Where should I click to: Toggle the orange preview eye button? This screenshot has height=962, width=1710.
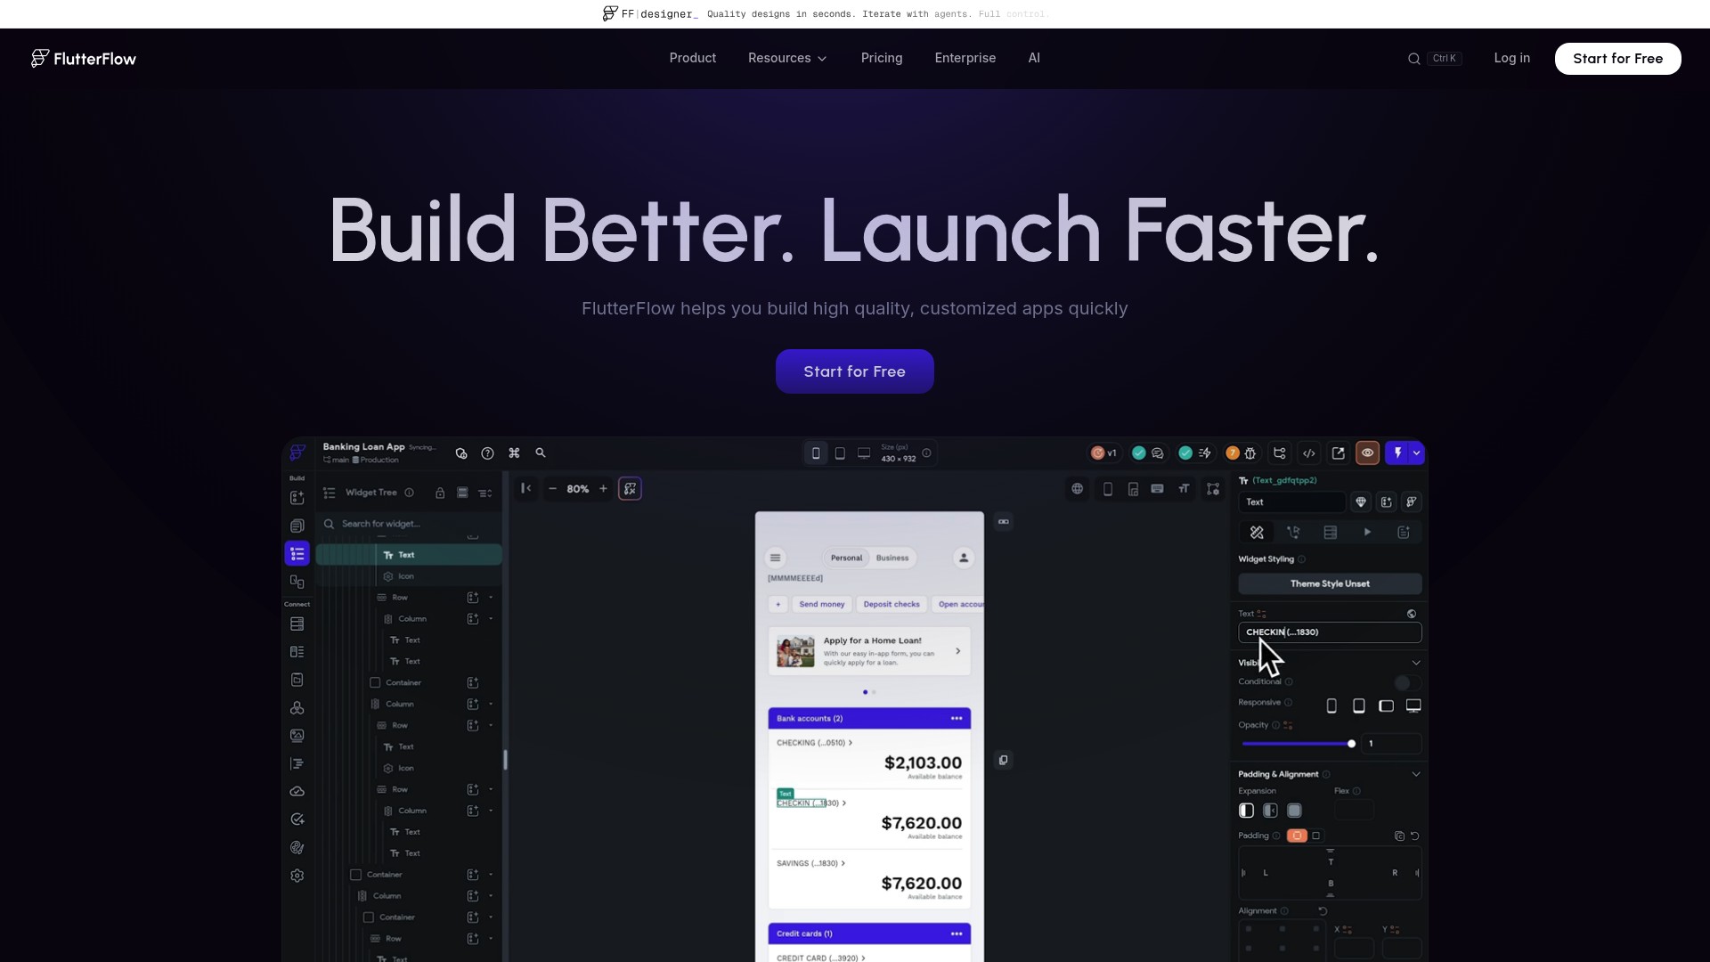(1367, 453)
